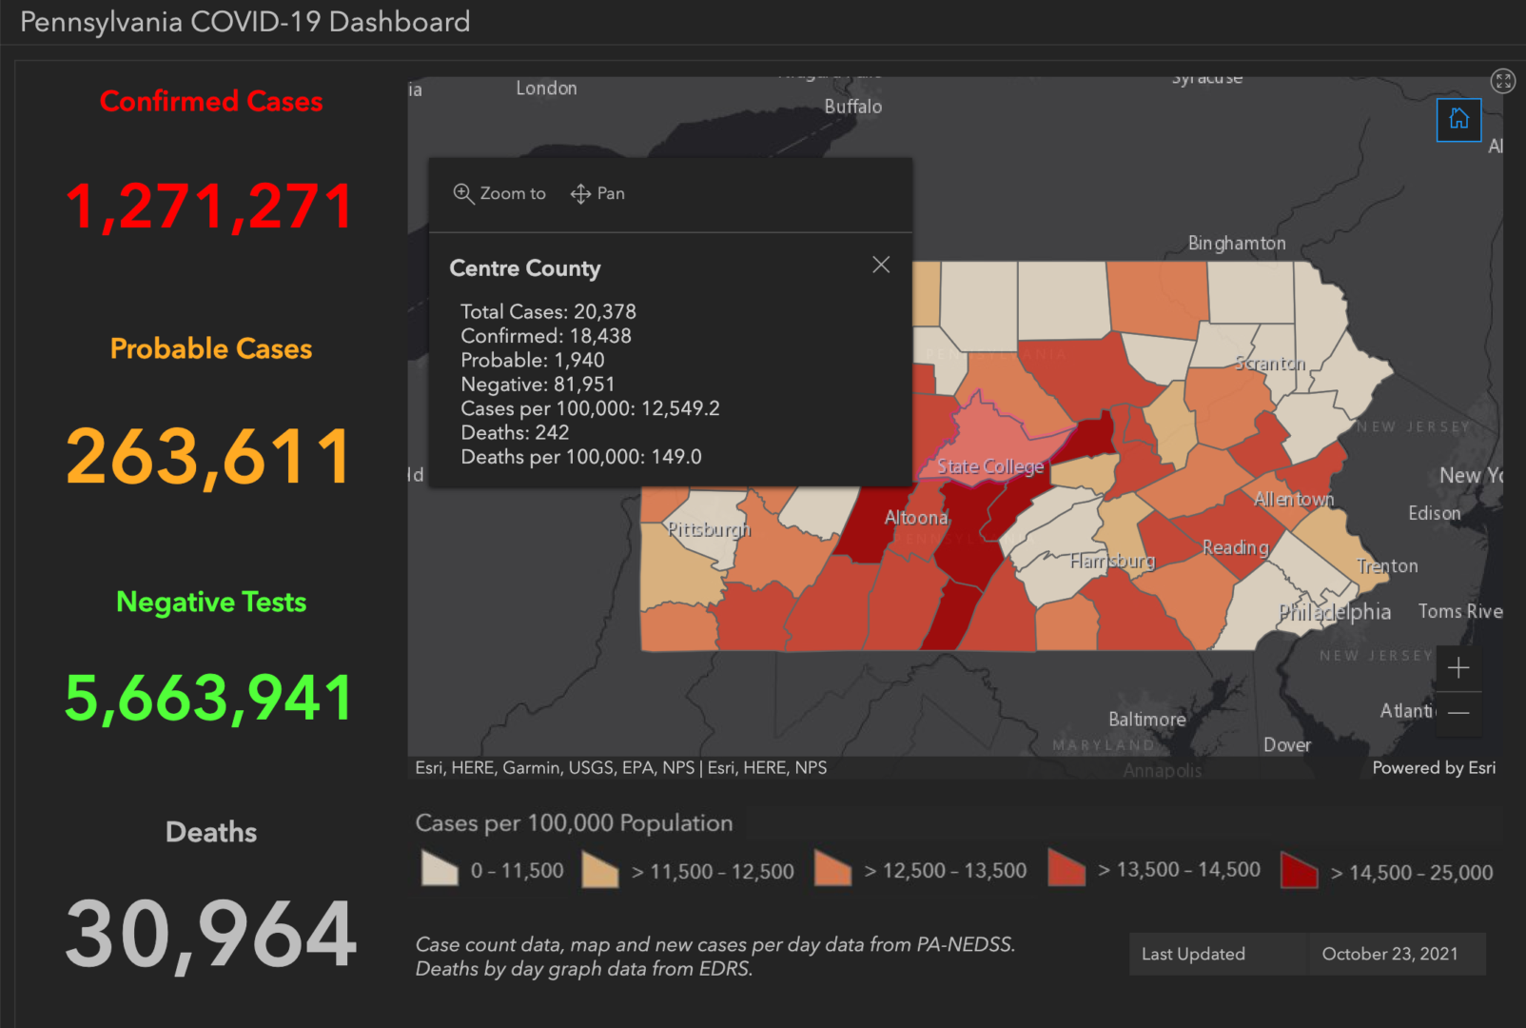Click the > 11,500 - 12,500 legend swatch
This screenshot has height=1028, width=1526.
coord(600,870)
